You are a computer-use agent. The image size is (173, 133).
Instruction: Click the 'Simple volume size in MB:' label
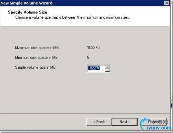point(36,67)
